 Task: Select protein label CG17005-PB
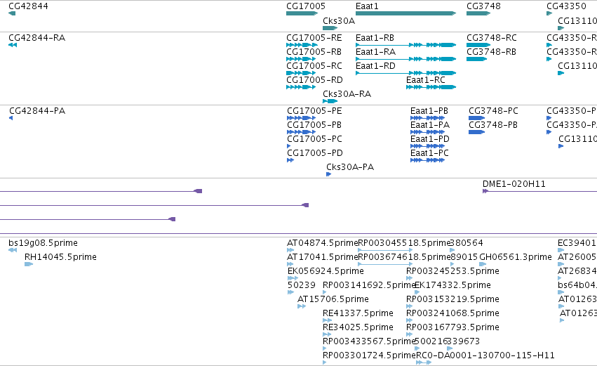[314, 125]
